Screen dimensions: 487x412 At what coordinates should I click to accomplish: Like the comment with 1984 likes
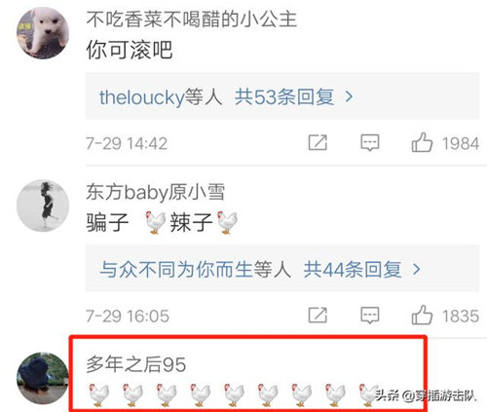pyautogui.click(x=422, y=142)
